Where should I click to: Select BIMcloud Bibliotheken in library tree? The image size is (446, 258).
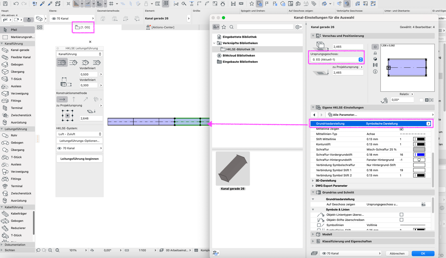(x=239, y=55)
